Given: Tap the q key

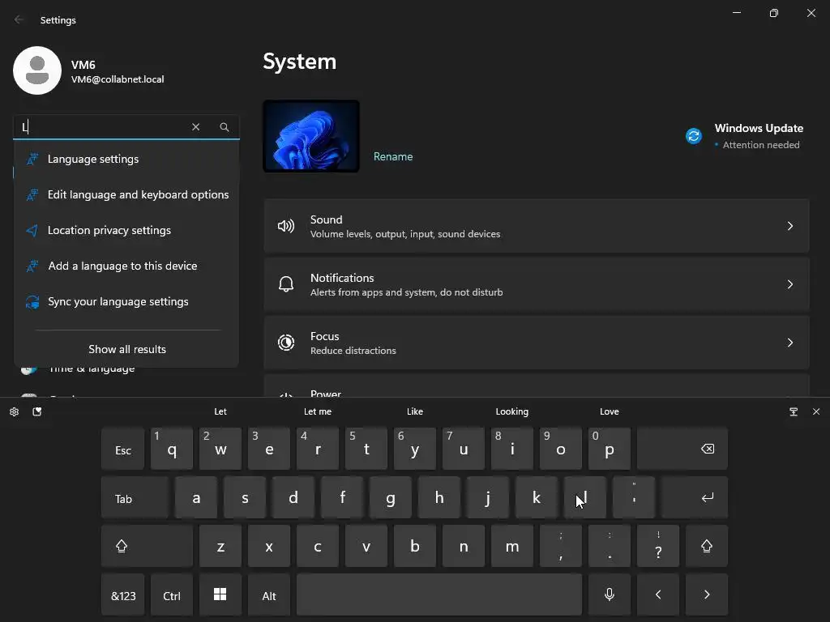Looking at the screenshot, I should [172, 449].
